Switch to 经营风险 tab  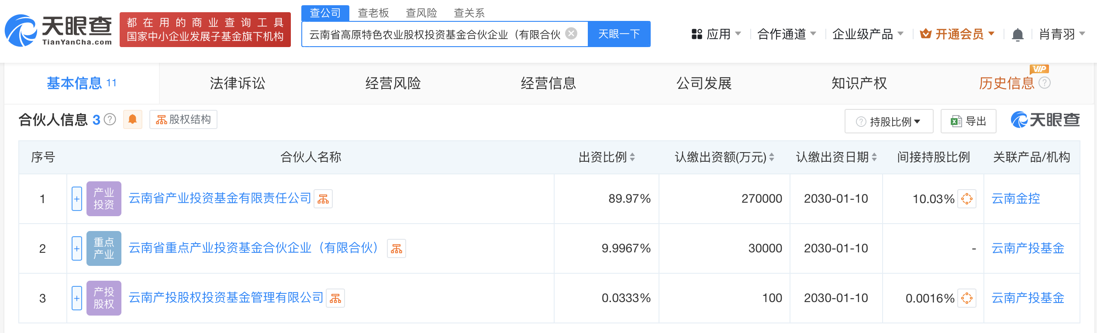pyautogui.click(x=393, y=83)
